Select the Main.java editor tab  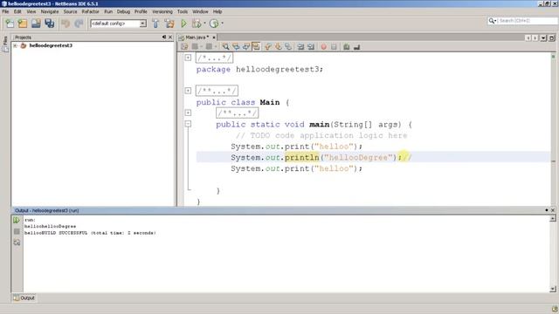[196, 38]
